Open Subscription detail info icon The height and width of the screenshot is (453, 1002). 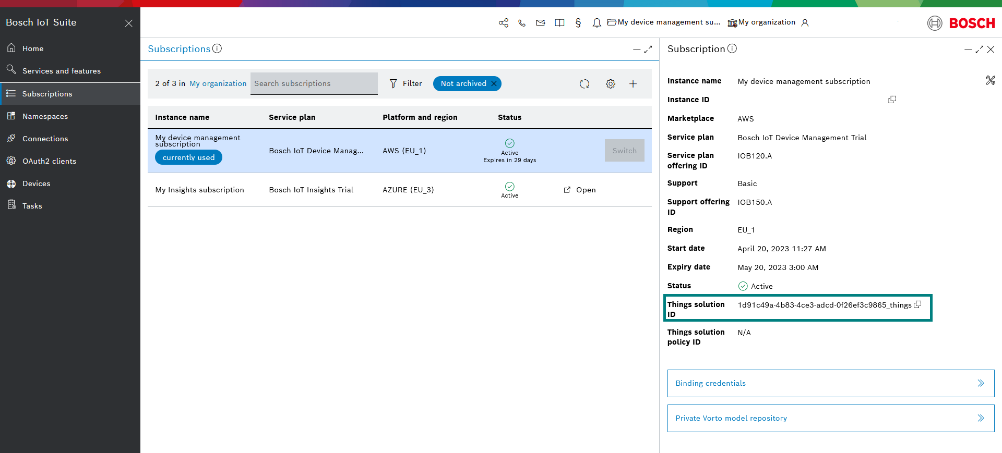tap(732, 48)
